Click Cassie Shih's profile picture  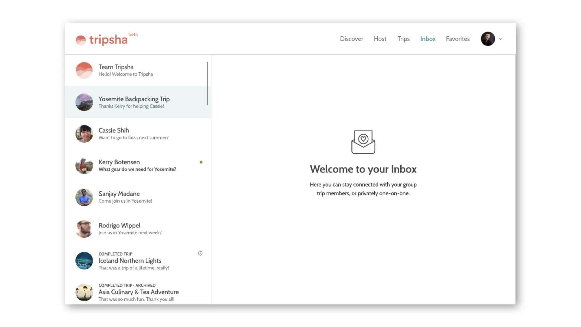pos(84,134)
